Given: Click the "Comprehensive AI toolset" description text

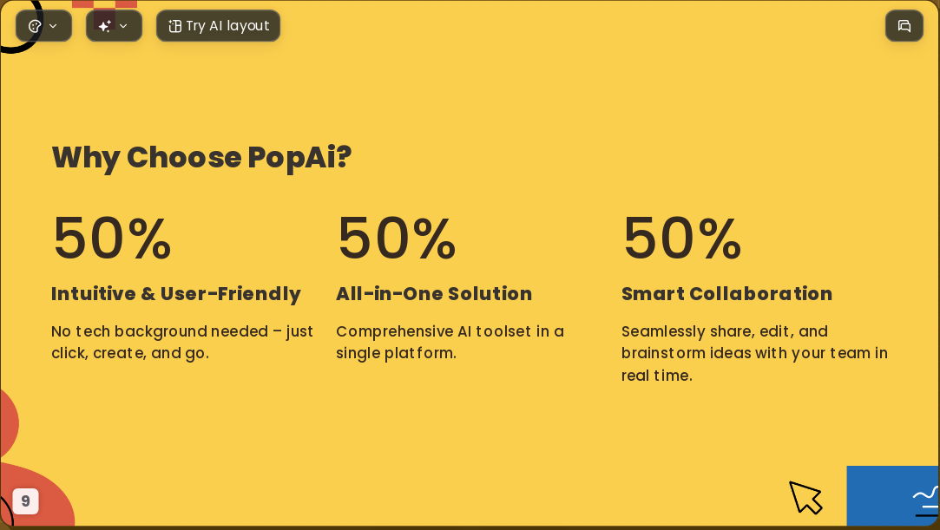Looking at the screenshot, I should click(x=450, y=342).
